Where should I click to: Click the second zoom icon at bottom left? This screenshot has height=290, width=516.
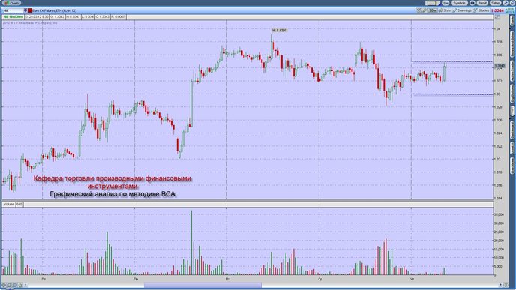[x=9, y=285]
